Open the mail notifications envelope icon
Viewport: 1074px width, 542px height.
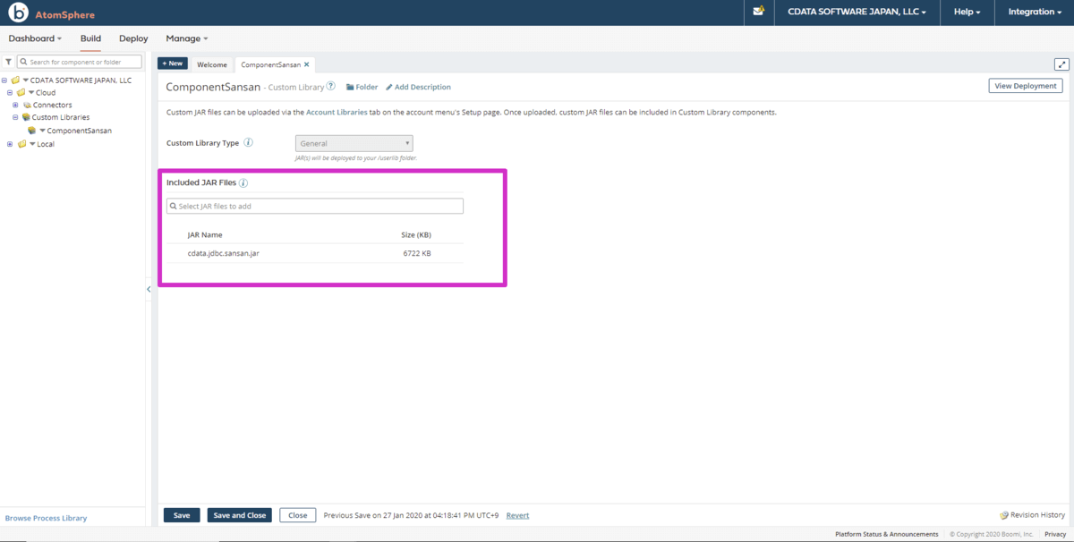759,12
